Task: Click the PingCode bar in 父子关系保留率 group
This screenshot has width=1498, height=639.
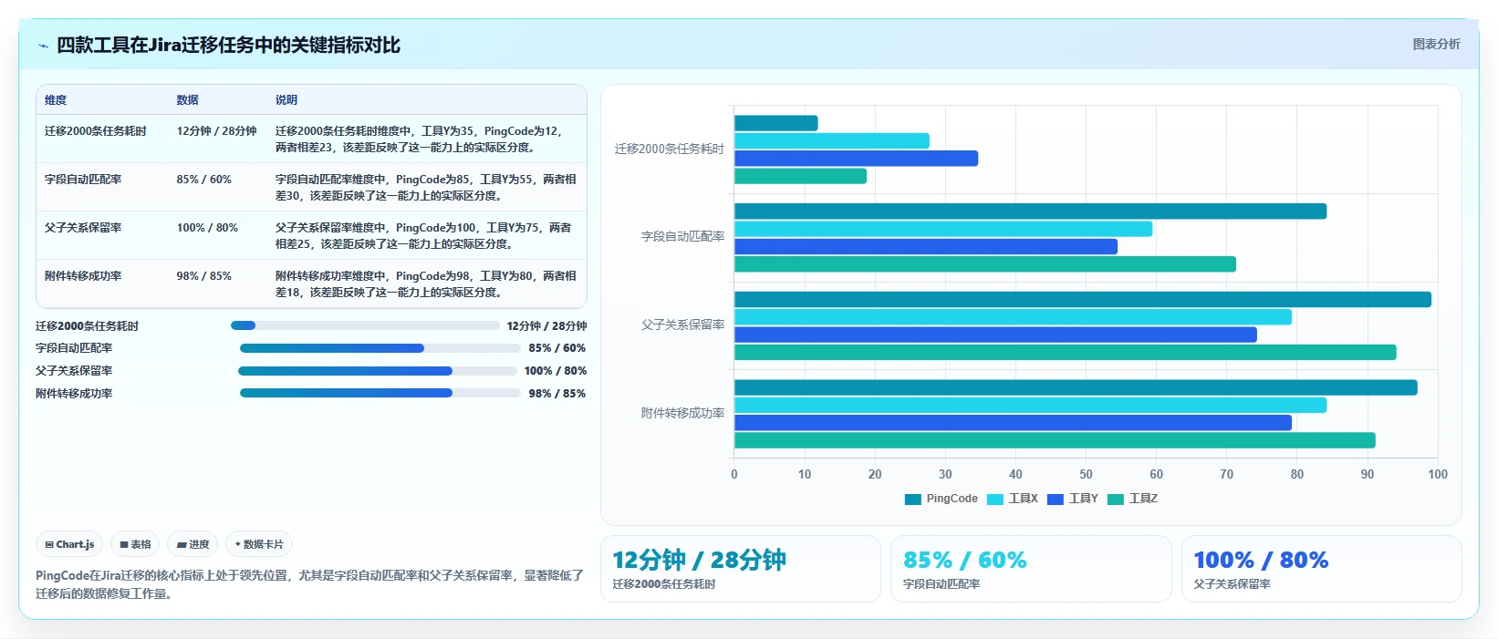Action: [1083, 300]
